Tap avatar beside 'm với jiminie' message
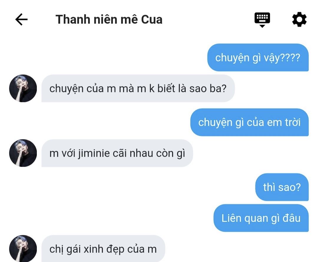Image resolution: width=318 pixels, height=262 pixels. point(23,153)
